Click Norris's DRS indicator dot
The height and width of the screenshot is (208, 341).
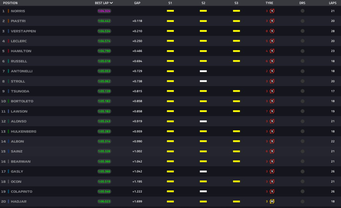click(302, 11)
